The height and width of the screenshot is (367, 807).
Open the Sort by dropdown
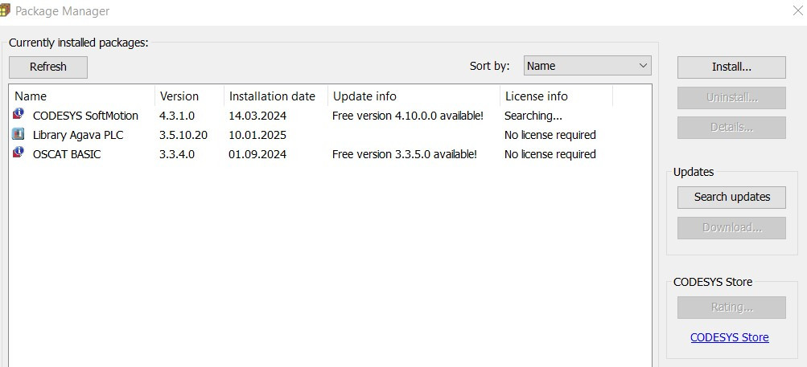click(587, 66)
